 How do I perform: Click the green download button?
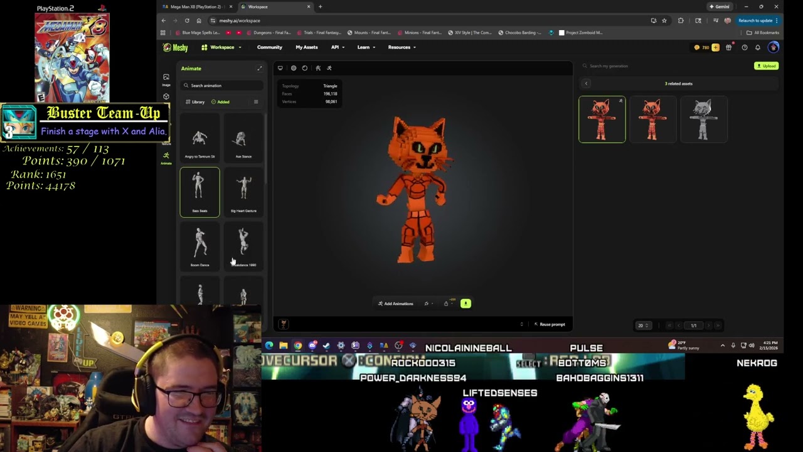(x=465, y=303)
